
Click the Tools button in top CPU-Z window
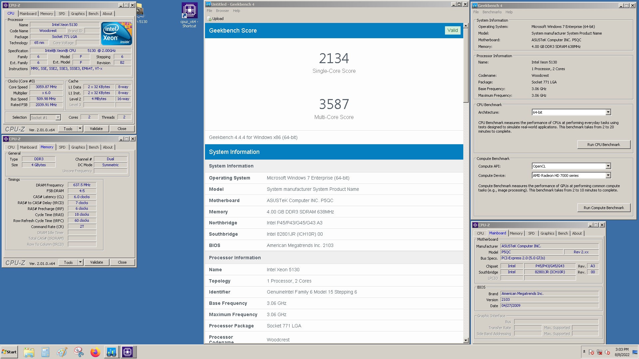tap(68, 129)
